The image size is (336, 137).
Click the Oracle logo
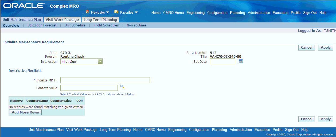(24, 6)
